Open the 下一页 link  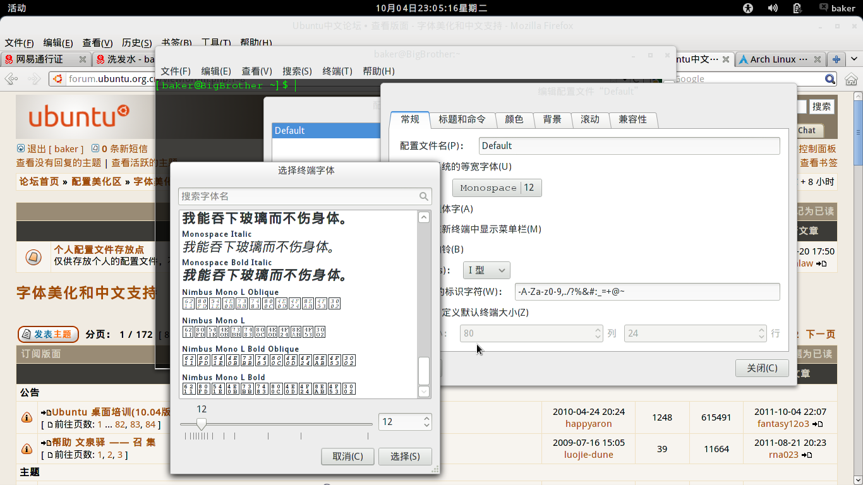(x=820, y=334)
